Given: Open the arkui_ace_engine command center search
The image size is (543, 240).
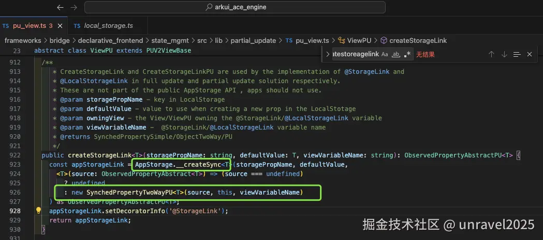Looking at the screenshot, I should [x=235, y=7].
